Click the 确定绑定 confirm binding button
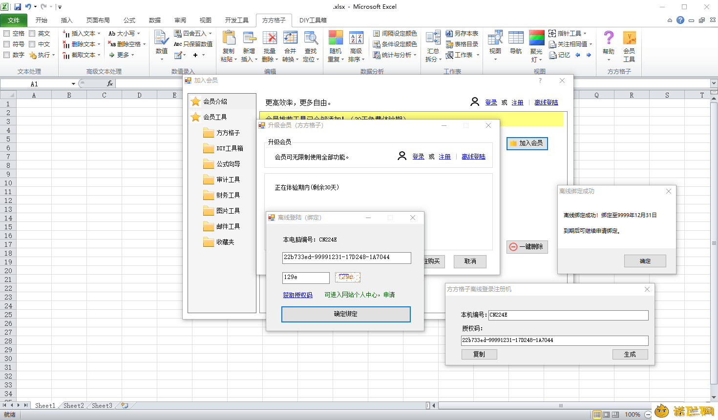718x420 pixels. pyautogui.click(x=346, y=314)
